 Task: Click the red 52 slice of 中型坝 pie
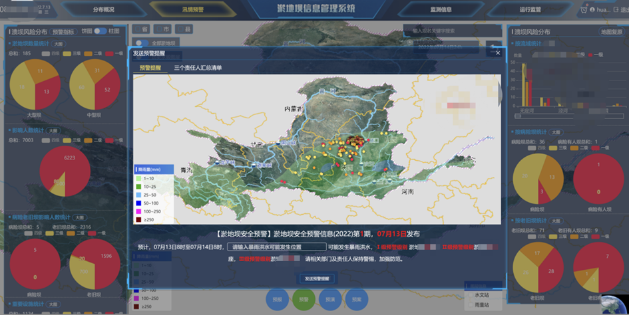[x=108, y=88]
